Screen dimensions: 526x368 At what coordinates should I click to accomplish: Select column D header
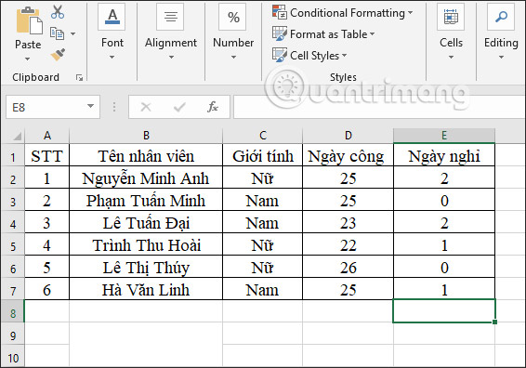click(348, 136)
